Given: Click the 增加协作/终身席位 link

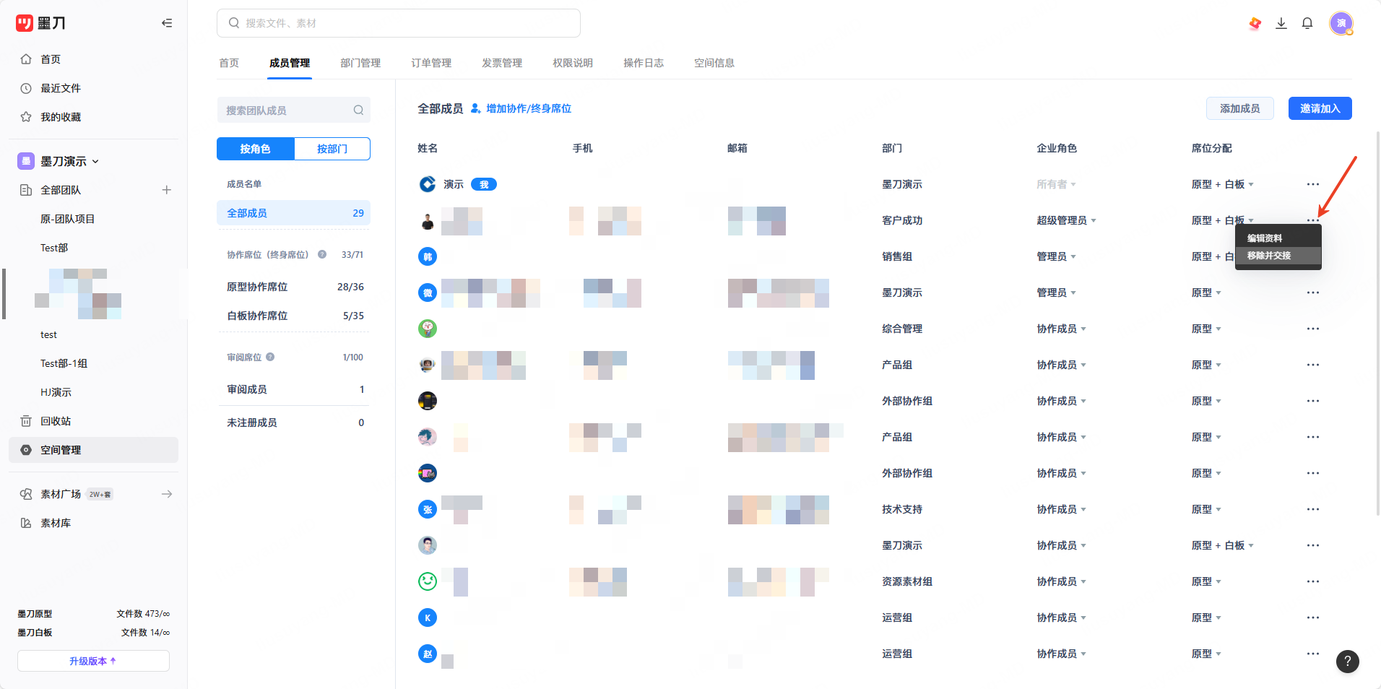Looking at the screenshot, I should point(521,108).
